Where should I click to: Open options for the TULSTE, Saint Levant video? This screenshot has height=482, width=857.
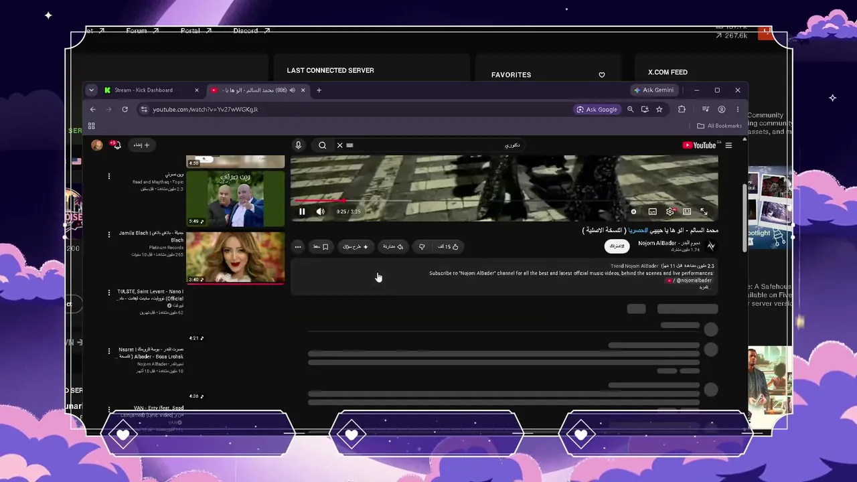click(109, 293)
